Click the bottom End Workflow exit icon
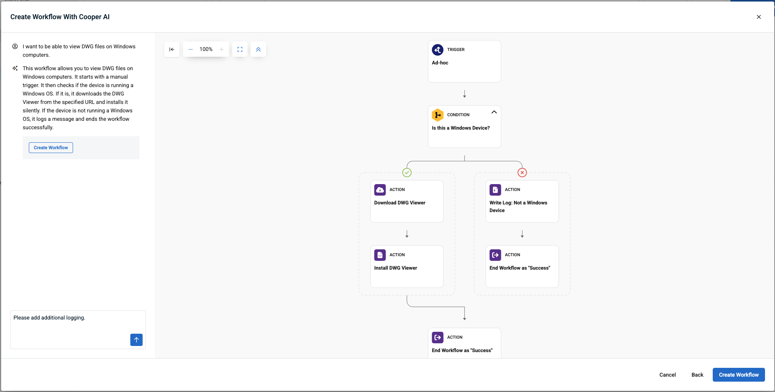Image resolution: width=775 pixels, height=392 pixels. coord(437,338)
